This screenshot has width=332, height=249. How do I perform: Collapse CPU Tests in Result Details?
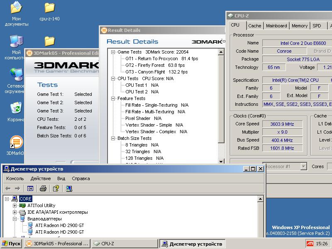pyautogui.click(x=113, y=78)
